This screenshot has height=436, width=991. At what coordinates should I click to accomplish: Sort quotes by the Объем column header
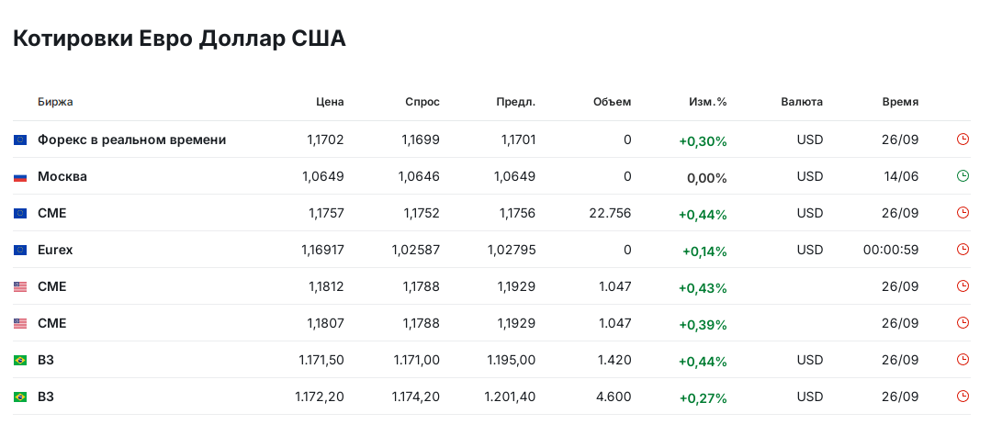pos(612,102)
